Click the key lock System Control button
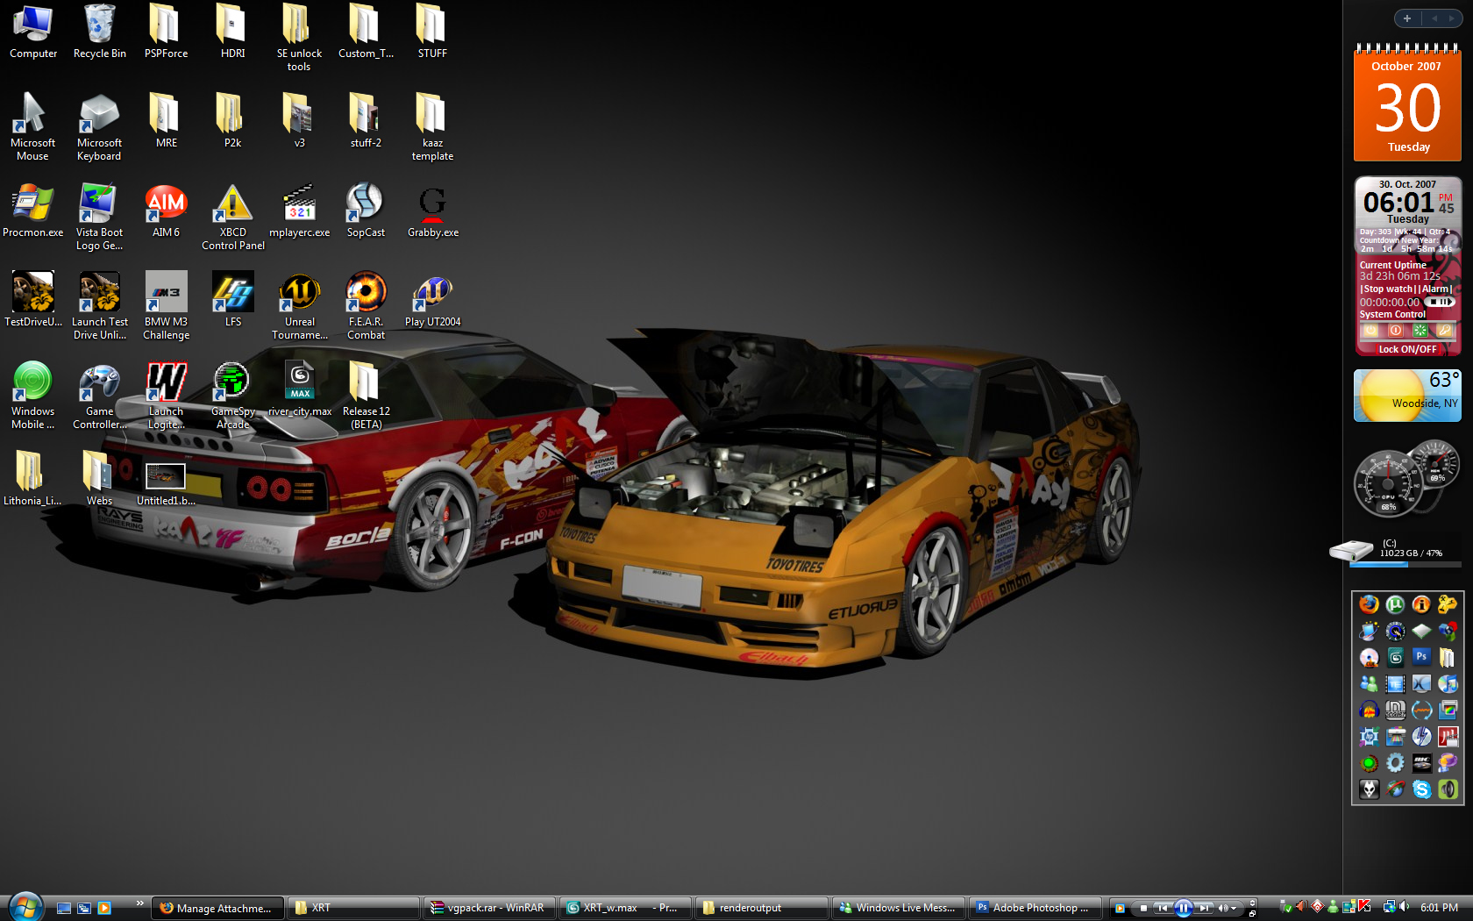Viewport: 1473px width, 921px height. coord(1444,331)
